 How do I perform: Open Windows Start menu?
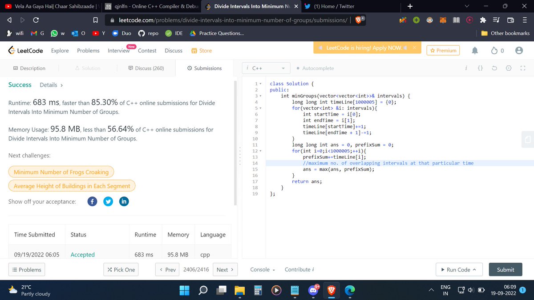[184, 290]
